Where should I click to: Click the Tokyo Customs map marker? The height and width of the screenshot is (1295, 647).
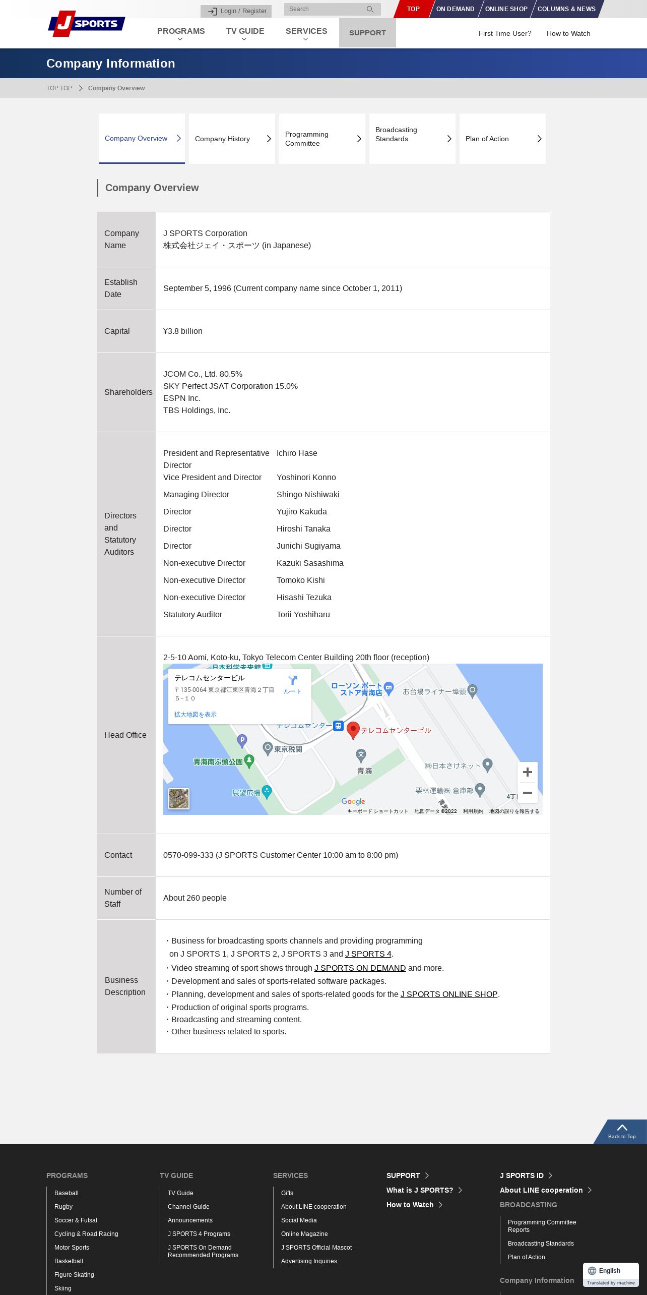pos(268,749)
